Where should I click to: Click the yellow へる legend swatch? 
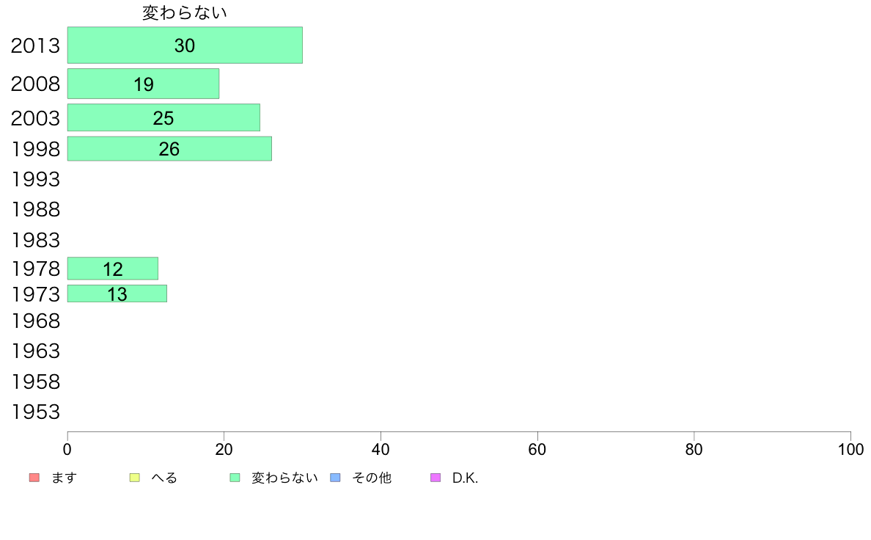pyautogui.click(x=134, y=478)
